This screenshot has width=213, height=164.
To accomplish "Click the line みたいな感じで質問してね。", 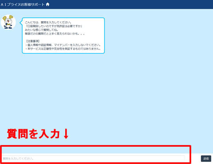I will tap(42, 30).
